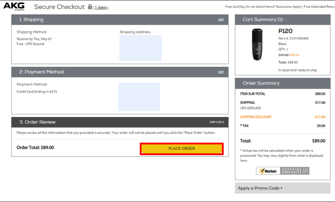Screen dimensions: 335x202
Task: Click the -$17.06 discount value
Action: (320, 117)
